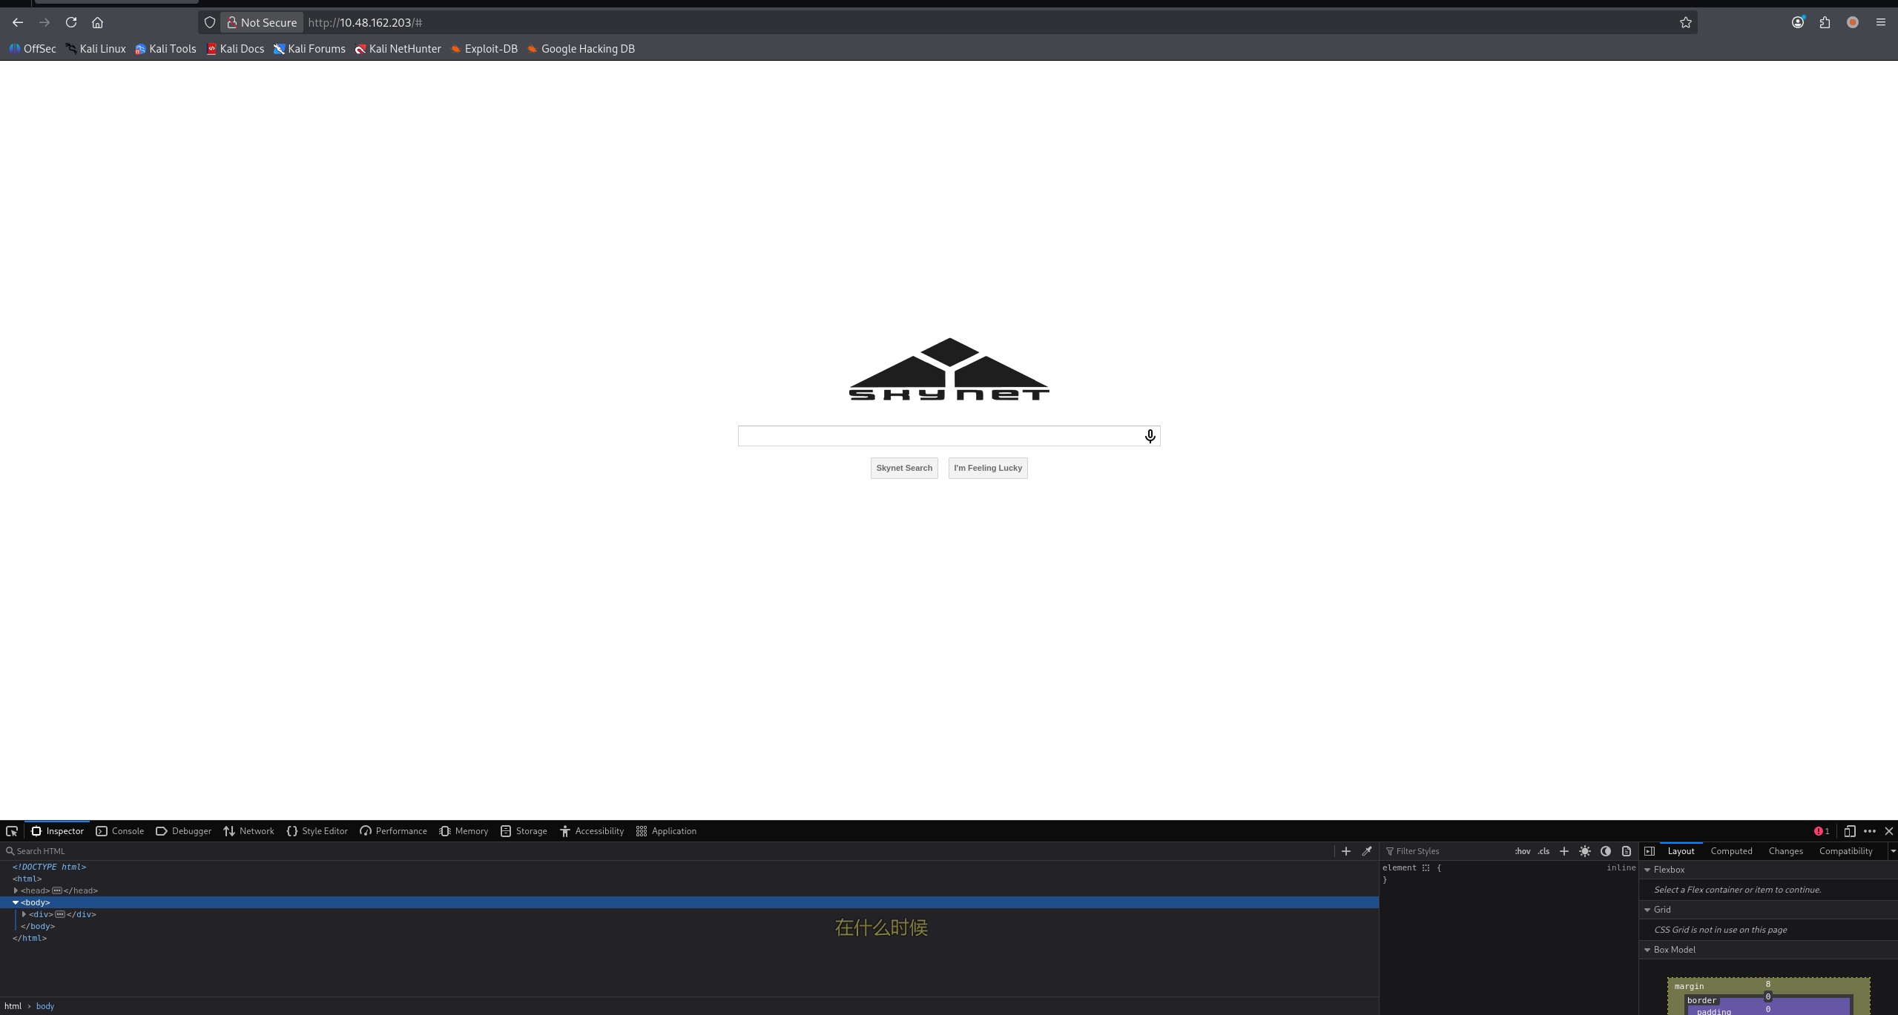This screenshot has width=1898, height=1015.
Task: Open the Computed styles tab
Action: tap(1731, 851)
